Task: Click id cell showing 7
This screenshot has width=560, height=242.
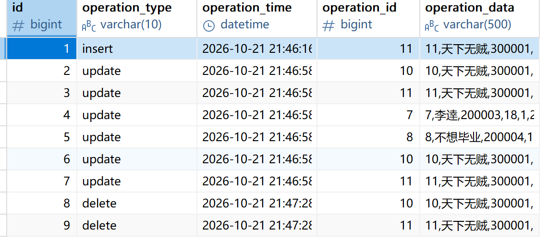Action: (42, 181)
